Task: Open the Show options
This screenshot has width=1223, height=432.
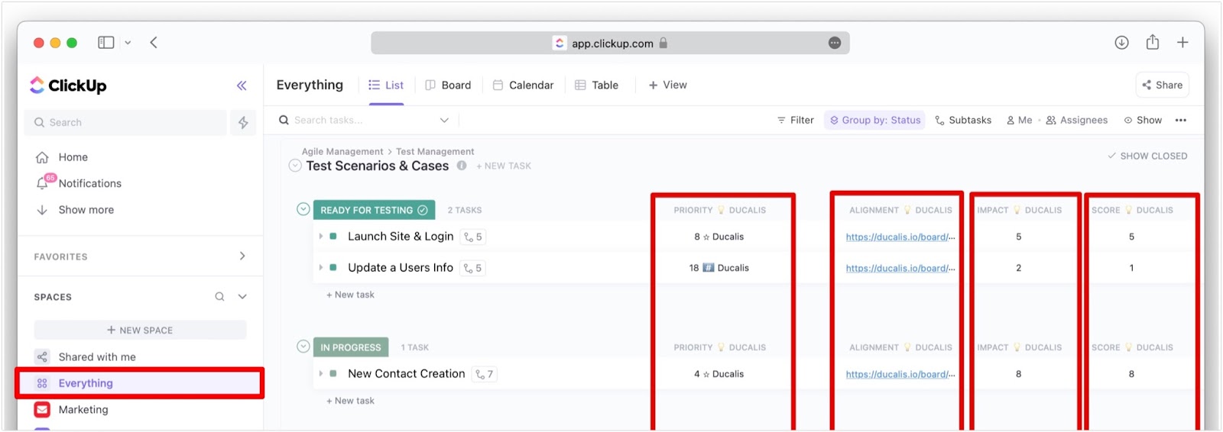Action: click(x=1143, y=121)
